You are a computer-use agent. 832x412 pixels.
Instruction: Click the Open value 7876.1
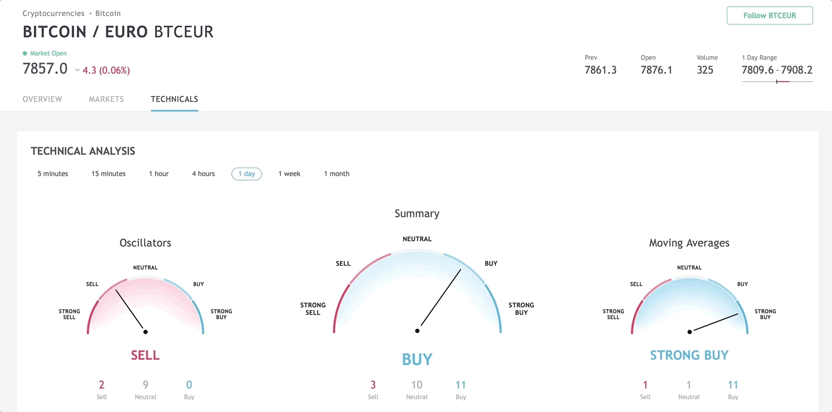tap(656, 70)
